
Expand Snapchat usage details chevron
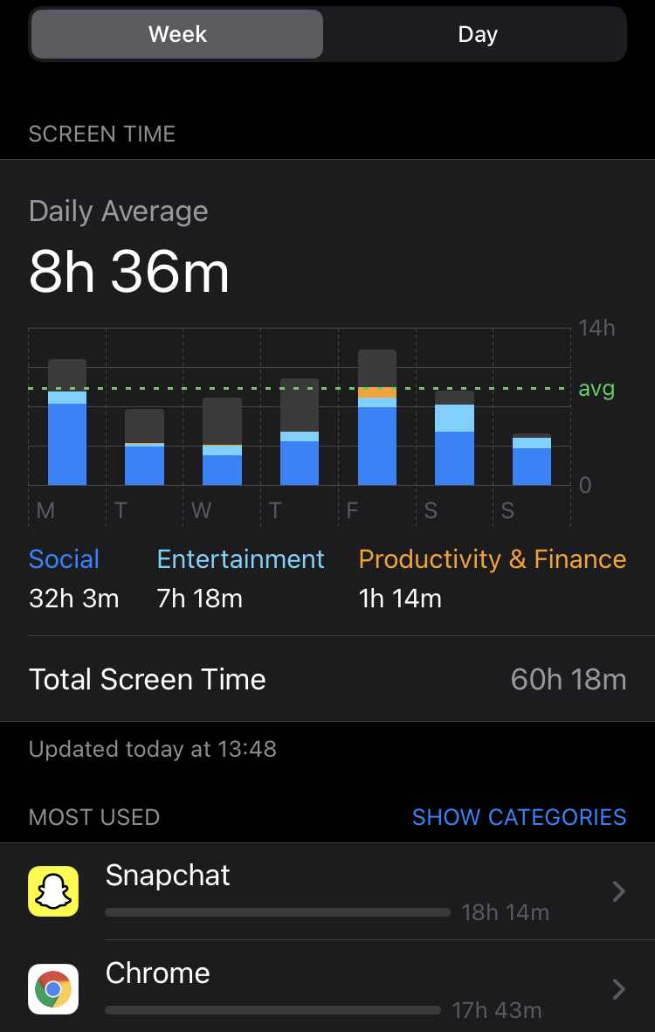[x=618, y=891]
